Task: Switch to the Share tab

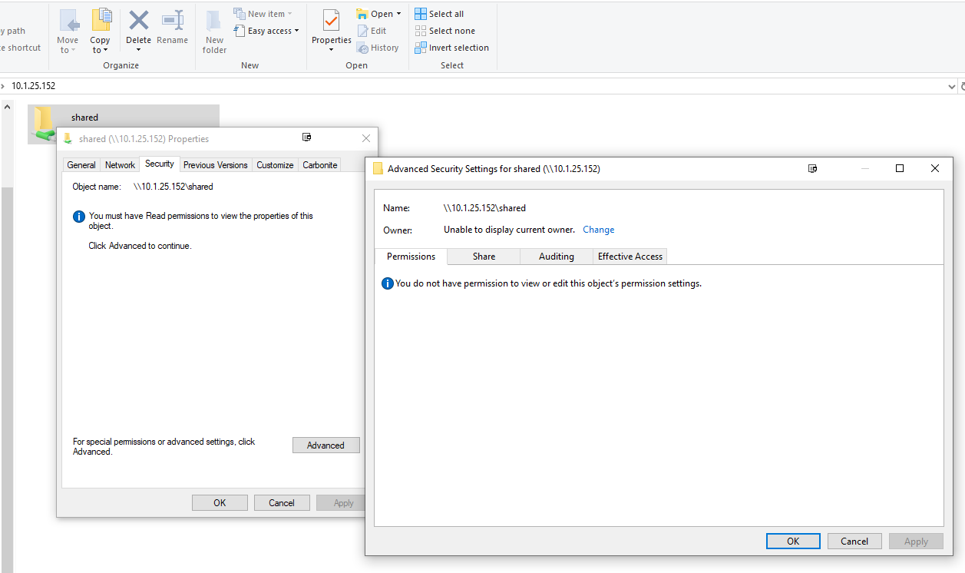Action: tap(484, 257)
